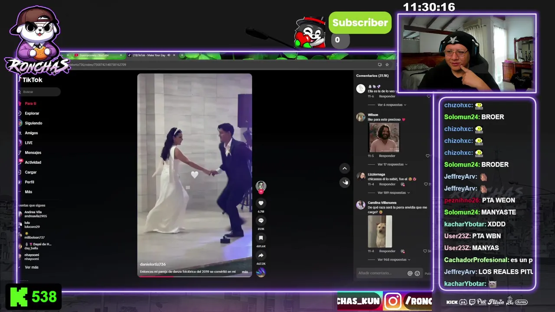The height and width of the screenshot is (312, 555).
Task: Open the 'Más' sidebar menu
Action: (28, 192)
